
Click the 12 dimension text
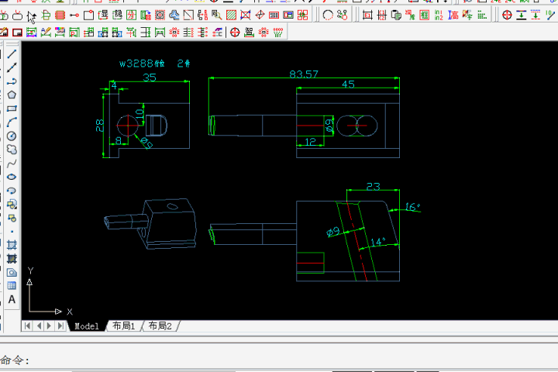(x=310, y=141)
